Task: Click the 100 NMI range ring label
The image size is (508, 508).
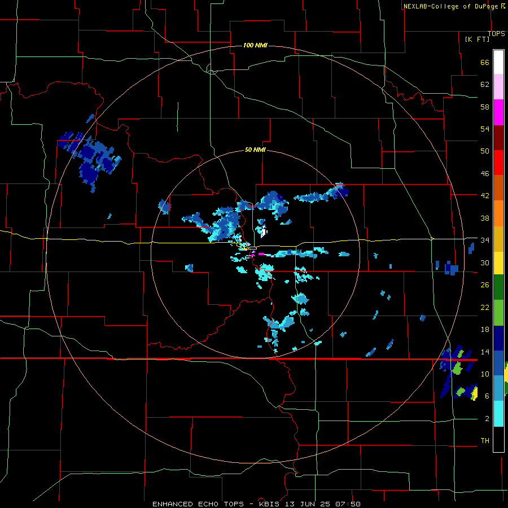Action: pos(255,45)
